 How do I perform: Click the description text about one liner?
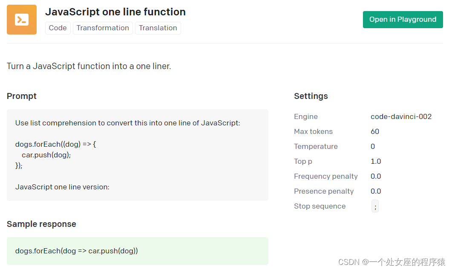[89, 67]
